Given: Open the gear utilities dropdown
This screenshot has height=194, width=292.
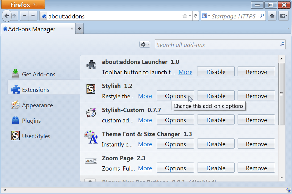Looking at the screenshot, I should click(x=145, y=44).
